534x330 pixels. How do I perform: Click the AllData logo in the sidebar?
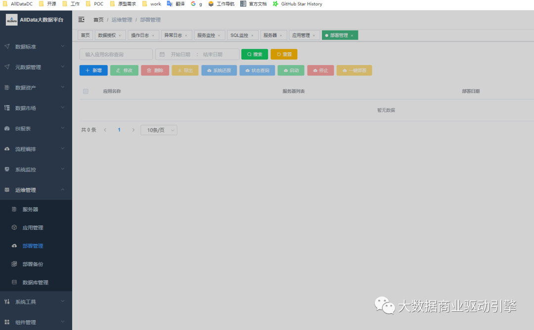[12, 20]
